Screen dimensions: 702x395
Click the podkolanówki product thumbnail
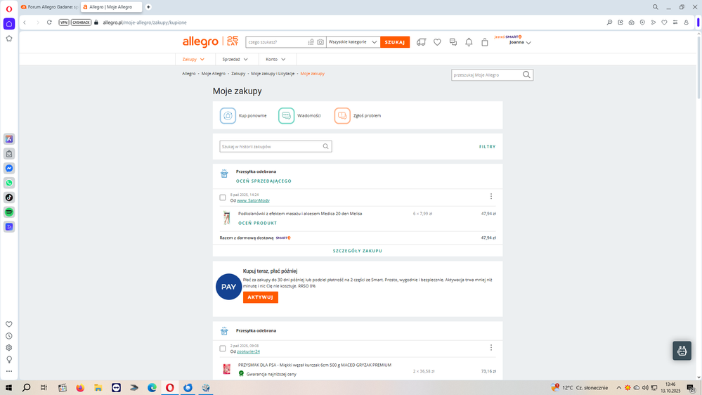tap(226, 218)
